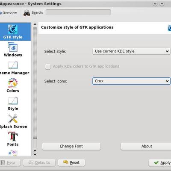Open the Select style dropdown

click(131, 51)
